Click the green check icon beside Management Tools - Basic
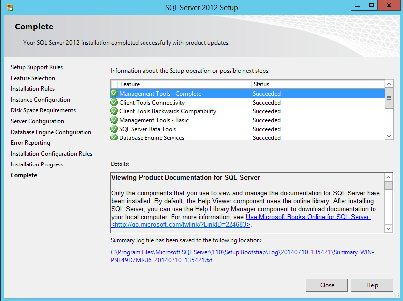The image size is (403, 301). point(114,120)
